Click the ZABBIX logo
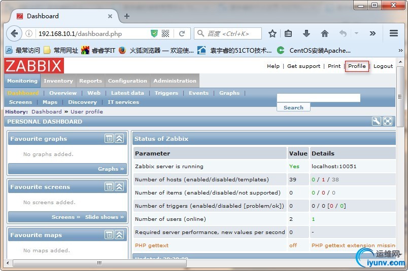The height and width of the screenshot is (271, 408). click(x=34, y=65)
